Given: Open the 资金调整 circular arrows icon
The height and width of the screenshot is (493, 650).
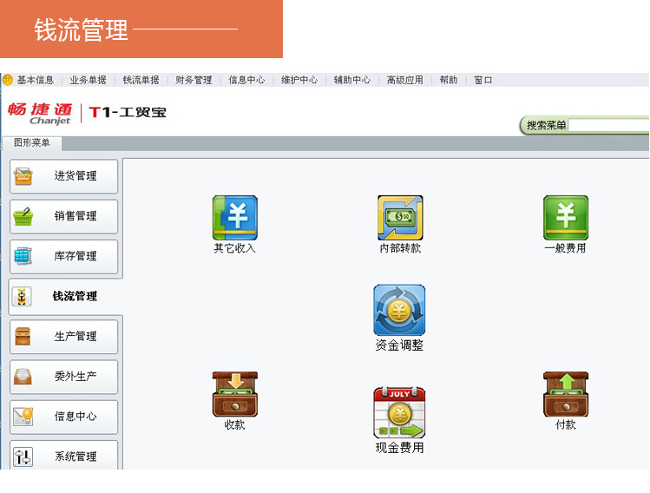Looking at the screenshot, I should (399, 310).
